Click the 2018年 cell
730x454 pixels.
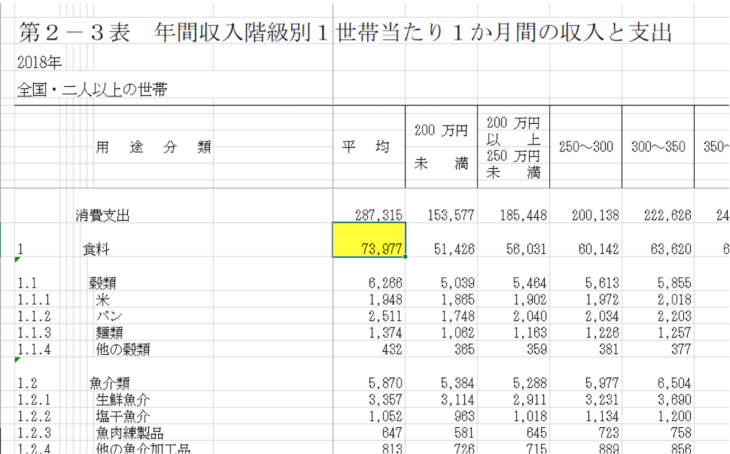point(39,62)
